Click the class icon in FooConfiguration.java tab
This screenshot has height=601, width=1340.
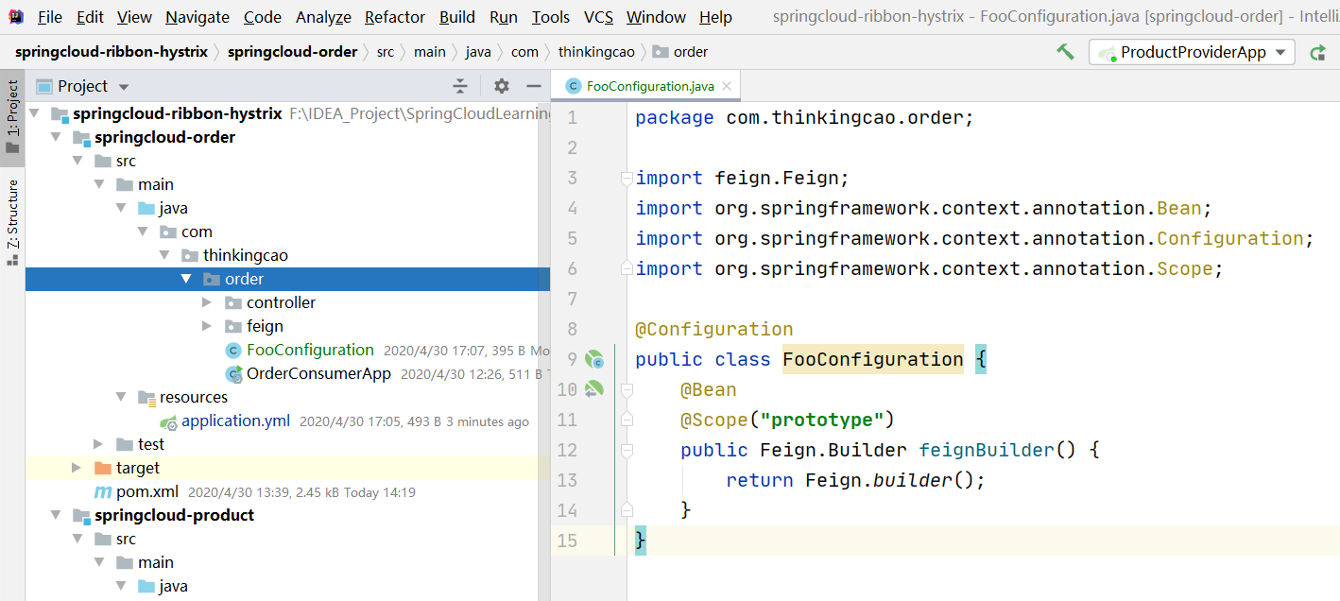click(x=575, y=84)
